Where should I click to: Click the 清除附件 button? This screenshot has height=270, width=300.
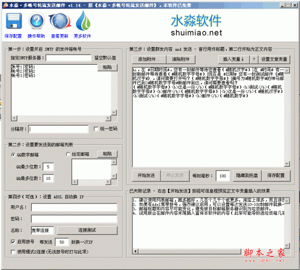[180, 59]
